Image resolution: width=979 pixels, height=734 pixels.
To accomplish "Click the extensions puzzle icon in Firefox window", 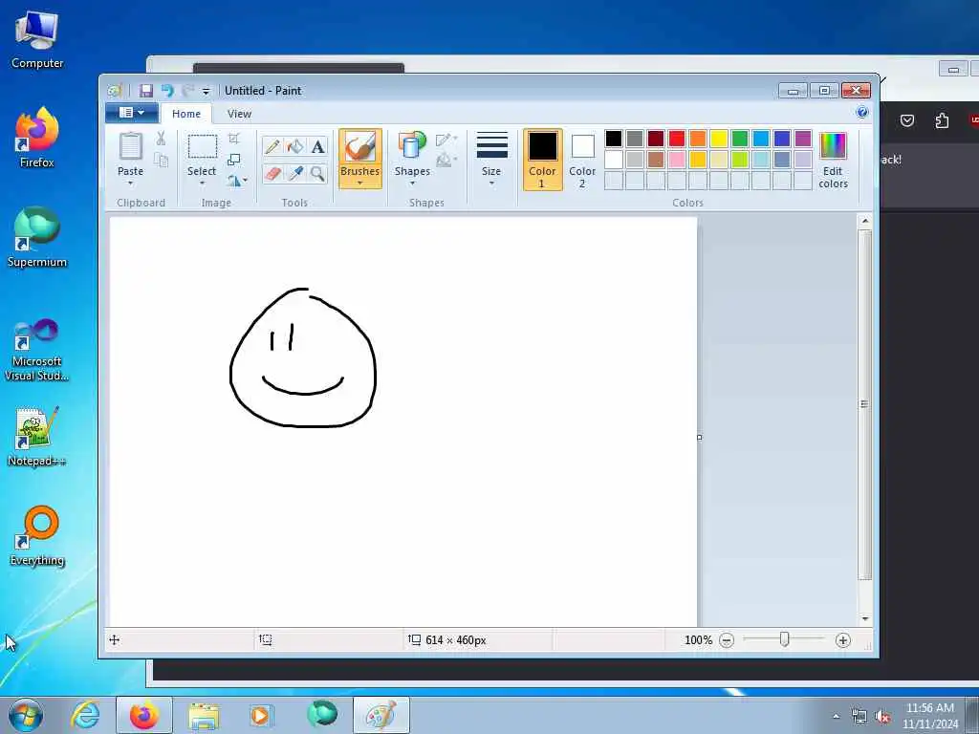I will click(x=942, y=120).
